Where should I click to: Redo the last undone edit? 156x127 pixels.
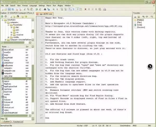[x=40, y=9]
